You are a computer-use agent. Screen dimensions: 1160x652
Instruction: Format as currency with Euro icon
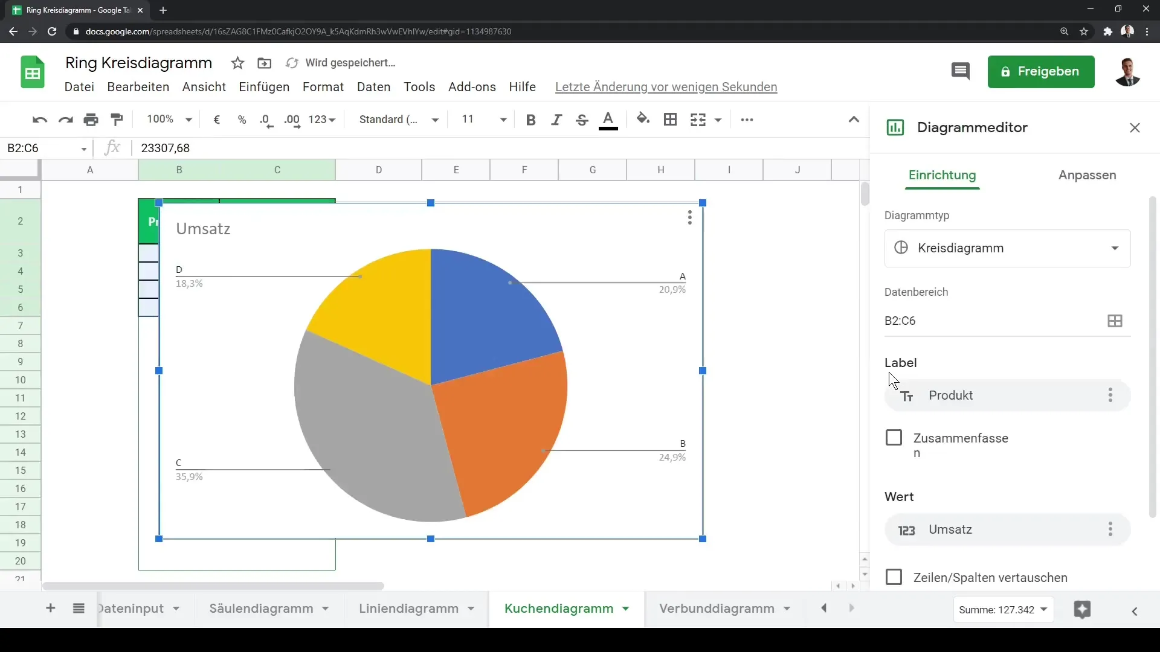click(217, 120)
